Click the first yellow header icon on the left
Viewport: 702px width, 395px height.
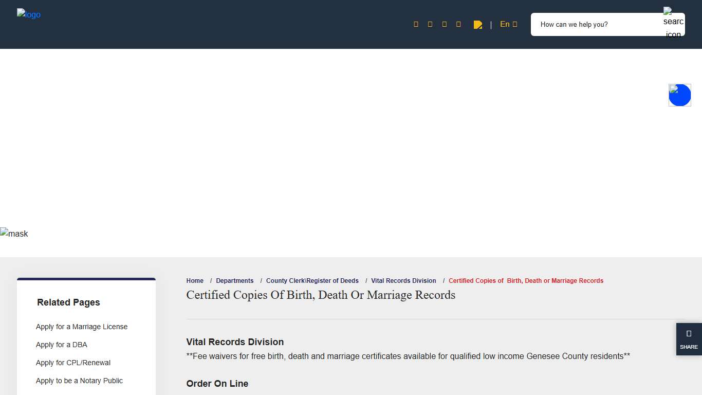coord(416,24)
